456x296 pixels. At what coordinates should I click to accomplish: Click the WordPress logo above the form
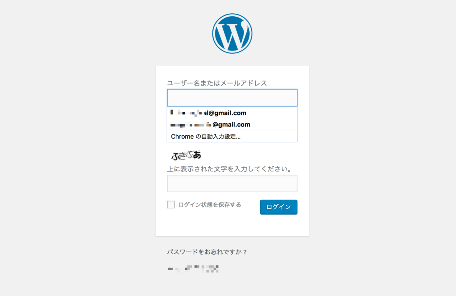[x=232, y=33]
